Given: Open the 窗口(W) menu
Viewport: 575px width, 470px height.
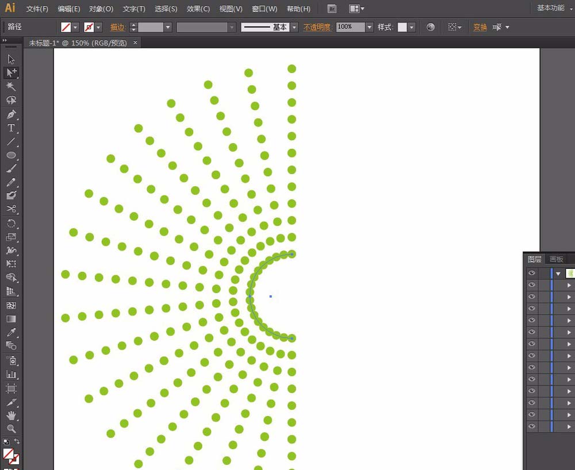Looking at the screenshot, I should 264,9.
